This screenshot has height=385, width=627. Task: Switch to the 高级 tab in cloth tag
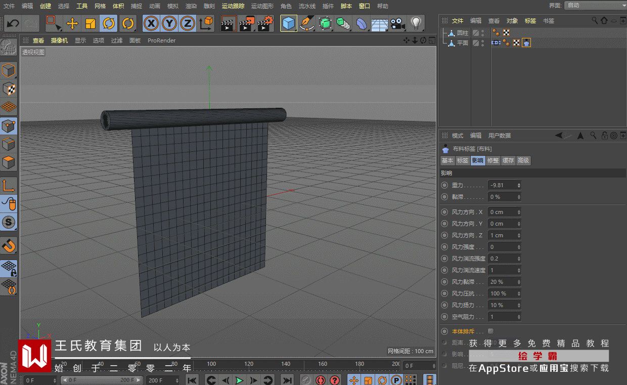coord(523,160)
